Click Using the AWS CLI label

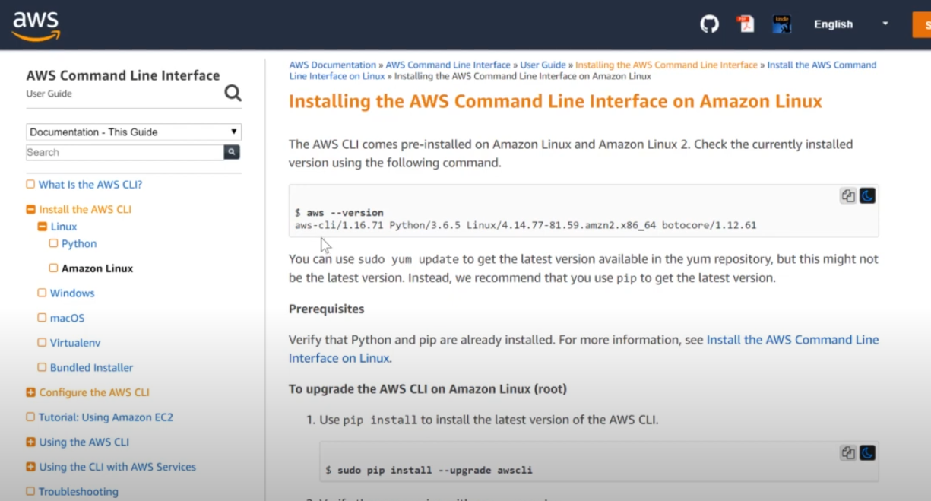84,442
